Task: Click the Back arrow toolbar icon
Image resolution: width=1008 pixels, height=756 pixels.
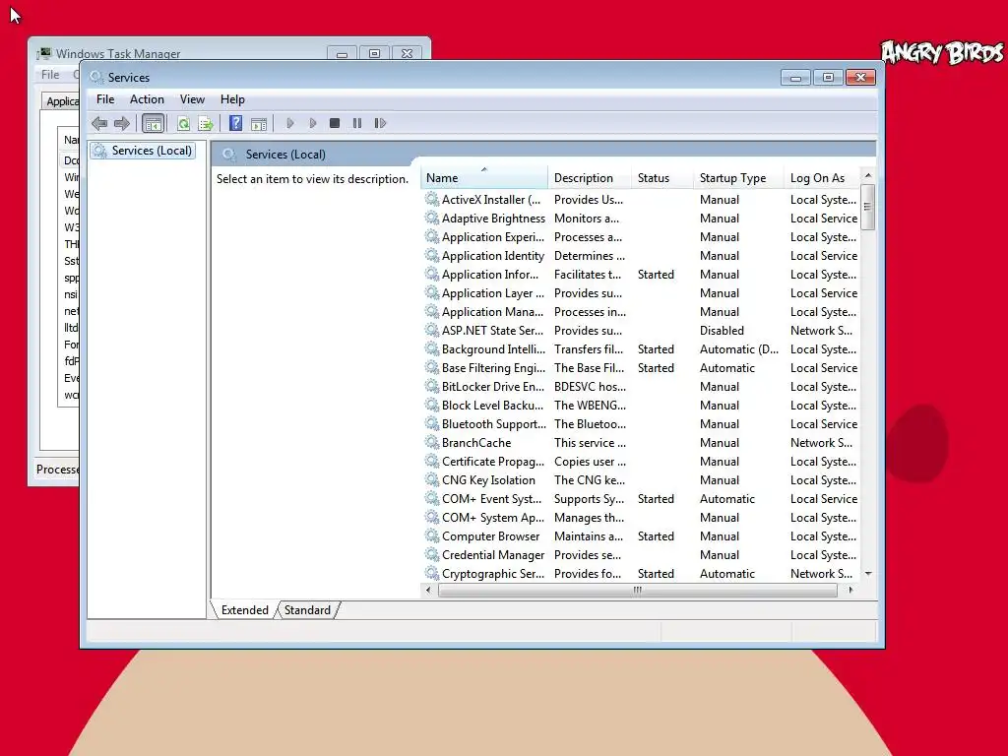Action: [99, 123]
